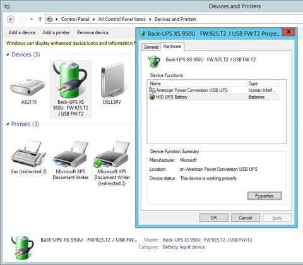The width and height of the screenshot is (303, 265).
Task: Click Control Panel in the address breadcrumb
Action: [75, 19]
